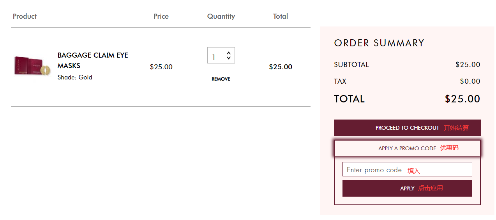The width and height of the screenshot is (496, 220).
Task: Click the $0.00 tax amount
Action: pos(470,81)
